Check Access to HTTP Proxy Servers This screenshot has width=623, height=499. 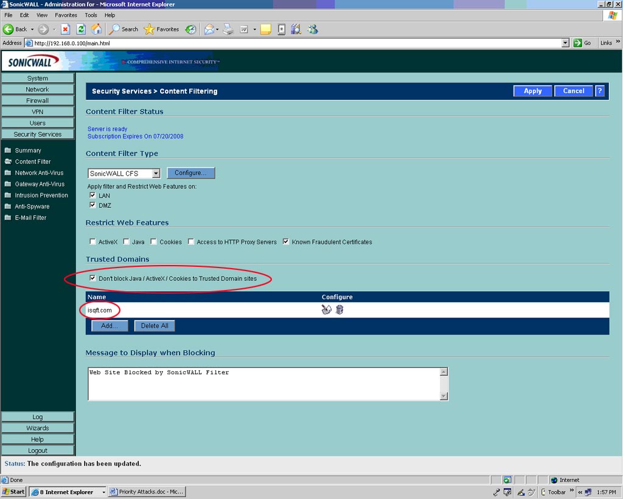[190, 241]
